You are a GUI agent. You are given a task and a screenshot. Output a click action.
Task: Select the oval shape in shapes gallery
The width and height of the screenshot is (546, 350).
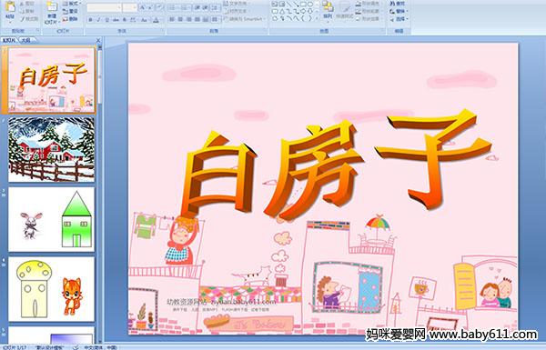309,5
